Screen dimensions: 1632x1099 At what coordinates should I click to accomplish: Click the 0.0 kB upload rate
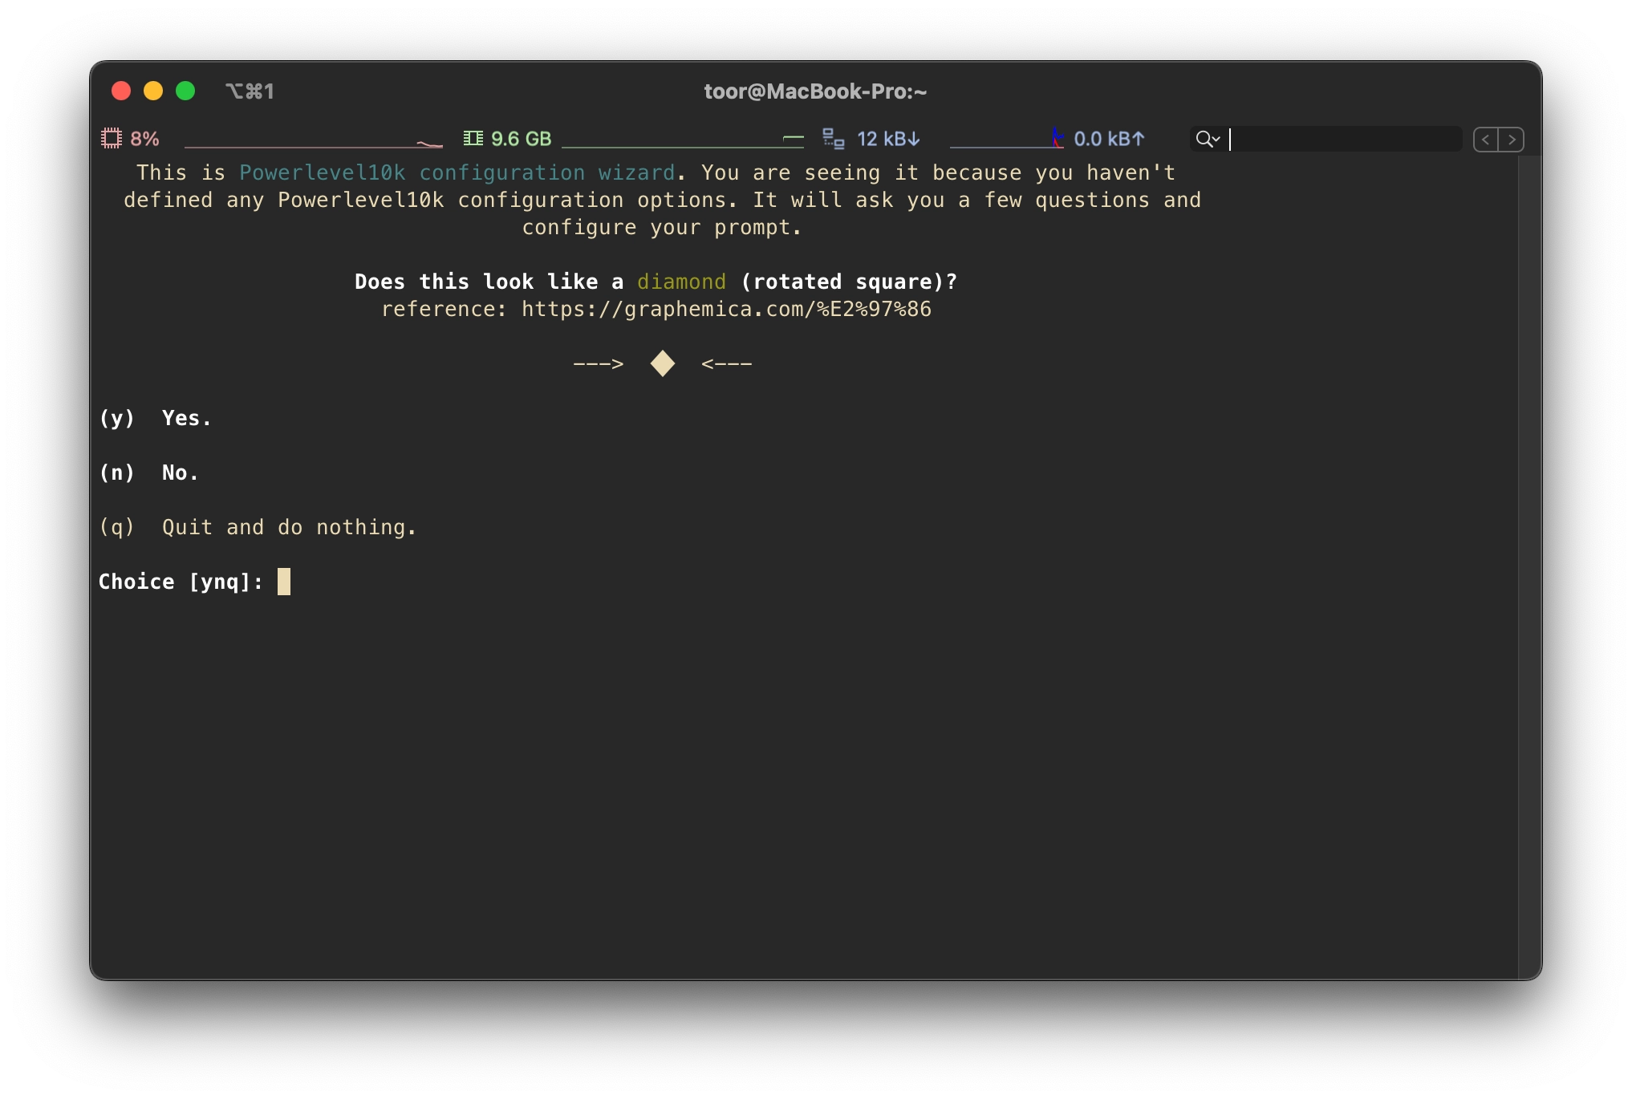[1109, 139]
